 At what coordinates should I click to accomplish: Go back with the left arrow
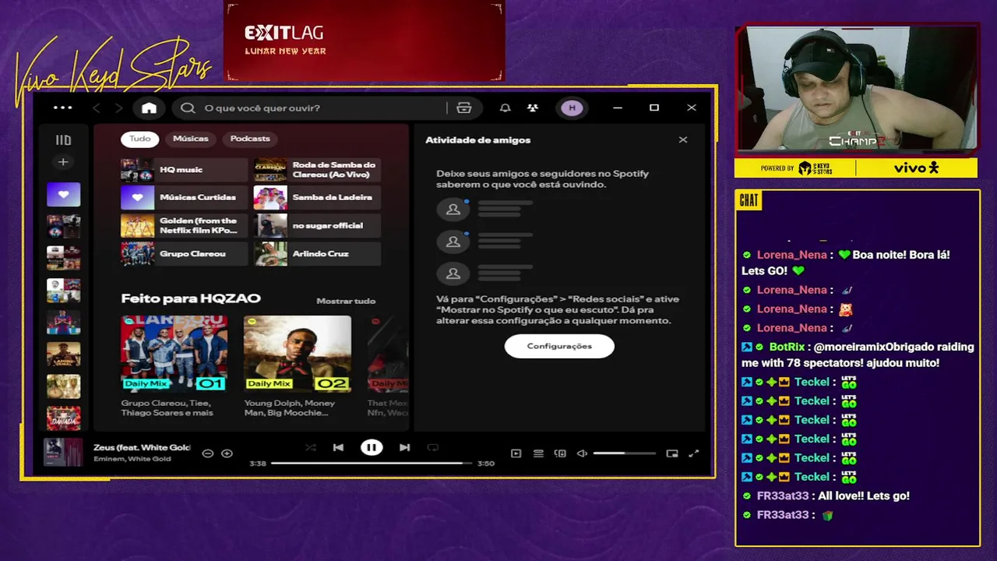click(97, 108)
